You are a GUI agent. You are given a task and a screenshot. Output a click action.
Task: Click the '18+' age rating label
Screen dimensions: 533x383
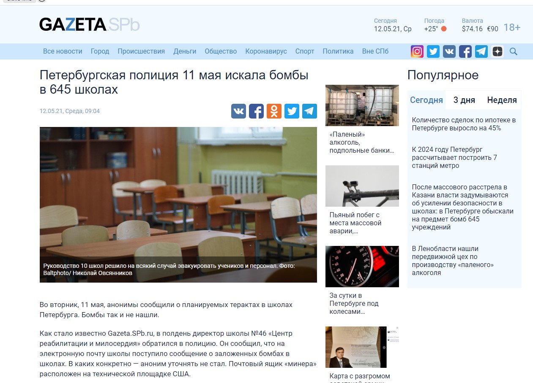pyautogui.click(x=512, y=27)
